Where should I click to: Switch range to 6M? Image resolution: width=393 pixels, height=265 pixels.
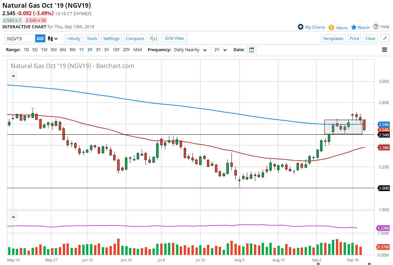click(x=63, y=50)
